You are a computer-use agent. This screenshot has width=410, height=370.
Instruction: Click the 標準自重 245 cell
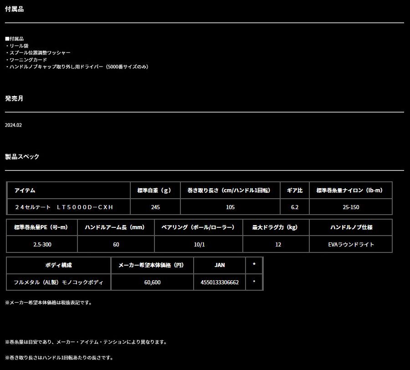coord(155,207)
